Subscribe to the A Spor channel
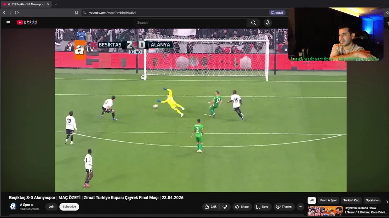The image size is (389, 218). (x=69, y=207)
